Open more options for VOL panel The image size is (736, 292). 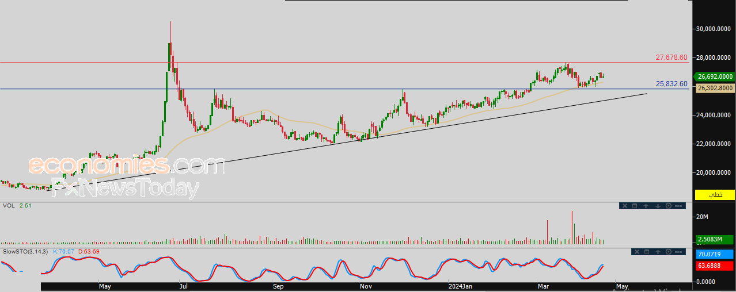[678, 206]
